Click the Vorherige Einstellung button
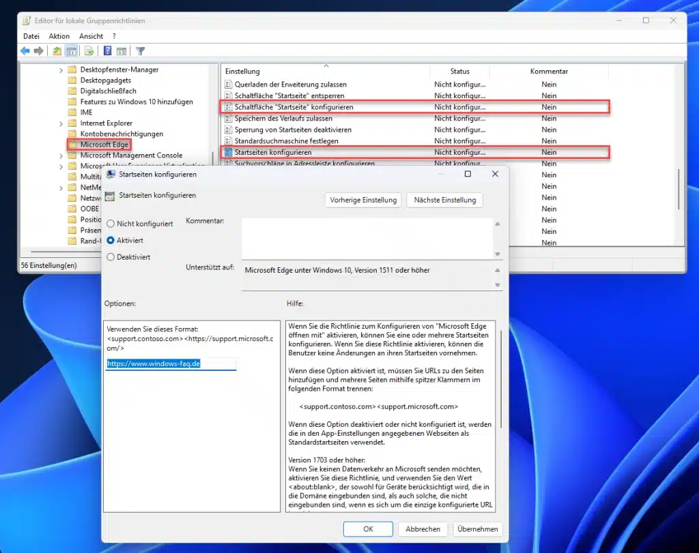The width and height of the screenshot is (699, 553). pos(363,200)
